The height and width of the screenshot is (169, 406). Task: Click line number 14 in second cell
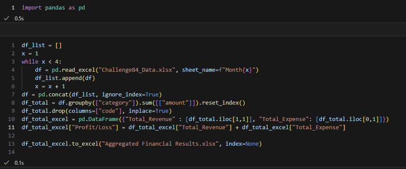tap(11, 152)
